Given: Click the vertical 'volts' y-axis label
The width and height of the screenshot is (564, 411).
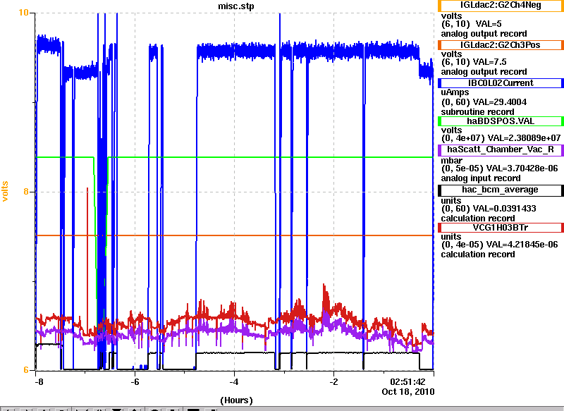Looking at the screenshot, I should 5,191.
